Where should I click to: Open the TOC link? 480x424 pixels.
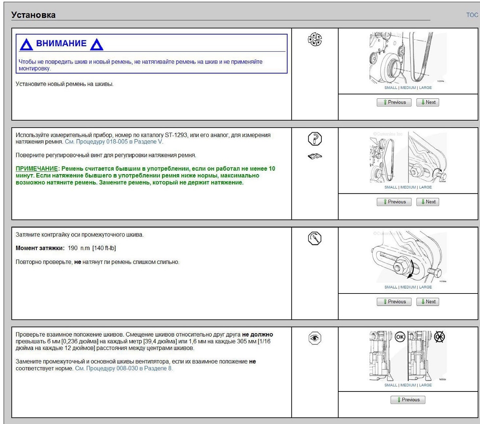click(x=472, y=15)
